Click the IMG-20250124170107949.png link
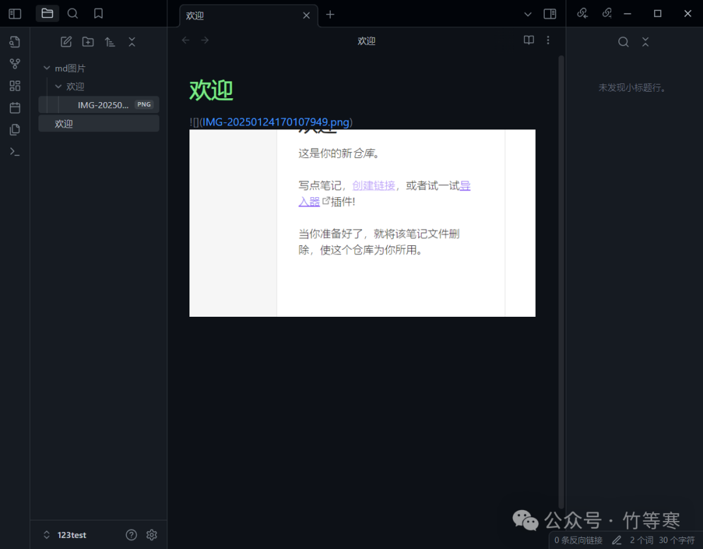703x549 pixels. [x=276, y=122]
